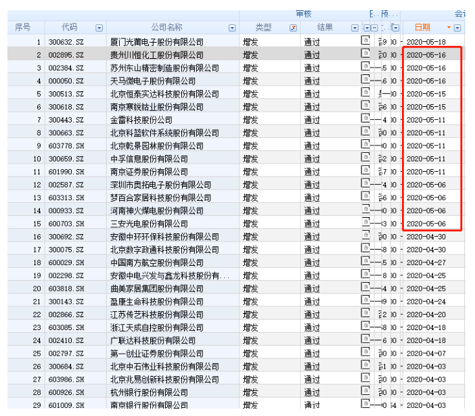The height and width of the screenshot is (416, 475).
Task: Click the document icon in the 杭州银行 row
Action: [x=365, y=391]
